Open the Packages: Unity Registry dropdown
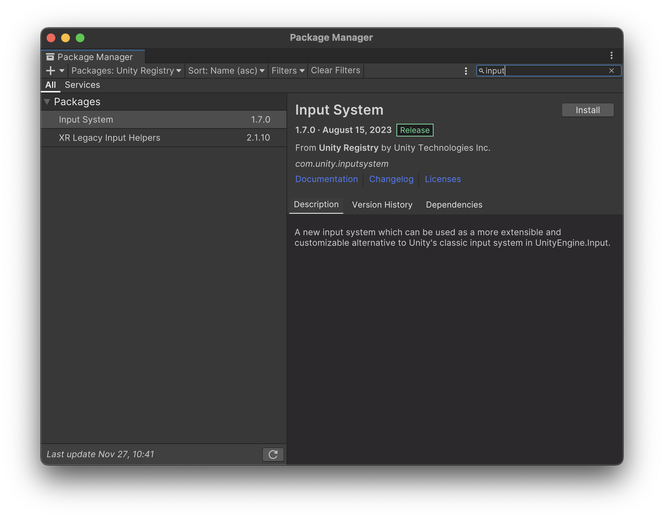The height and width of the screenshot is (519, 664). (x=126, y=71)
